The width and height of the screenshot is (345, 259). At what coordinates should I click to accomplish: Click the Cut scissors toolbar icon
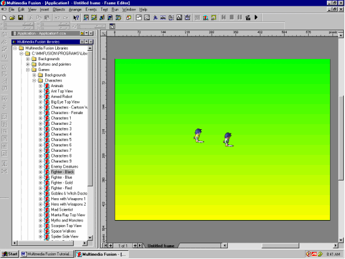(x=31, y=18)
